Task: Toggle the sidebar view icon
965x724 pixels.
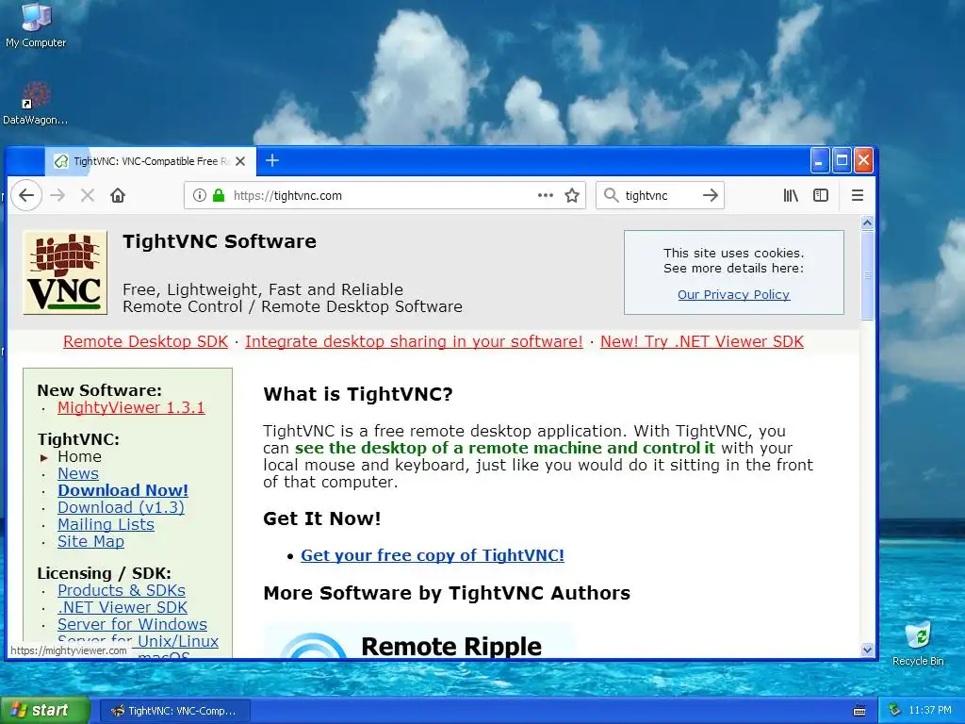Action: click(x=821, y=195)
